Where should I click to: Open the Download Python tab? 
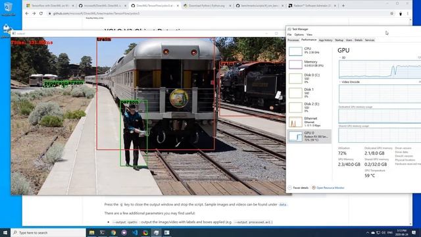tap(207, 5)
